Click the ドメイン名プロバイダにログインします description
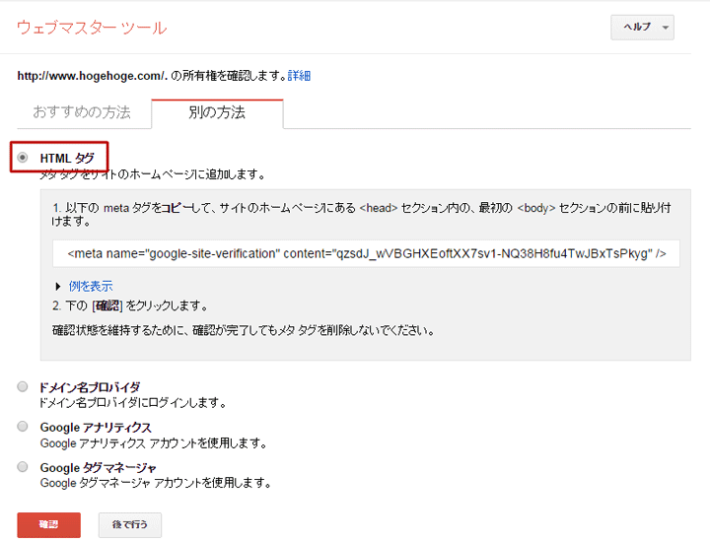This screenshot has width=710, height=542. pos(133,403)
